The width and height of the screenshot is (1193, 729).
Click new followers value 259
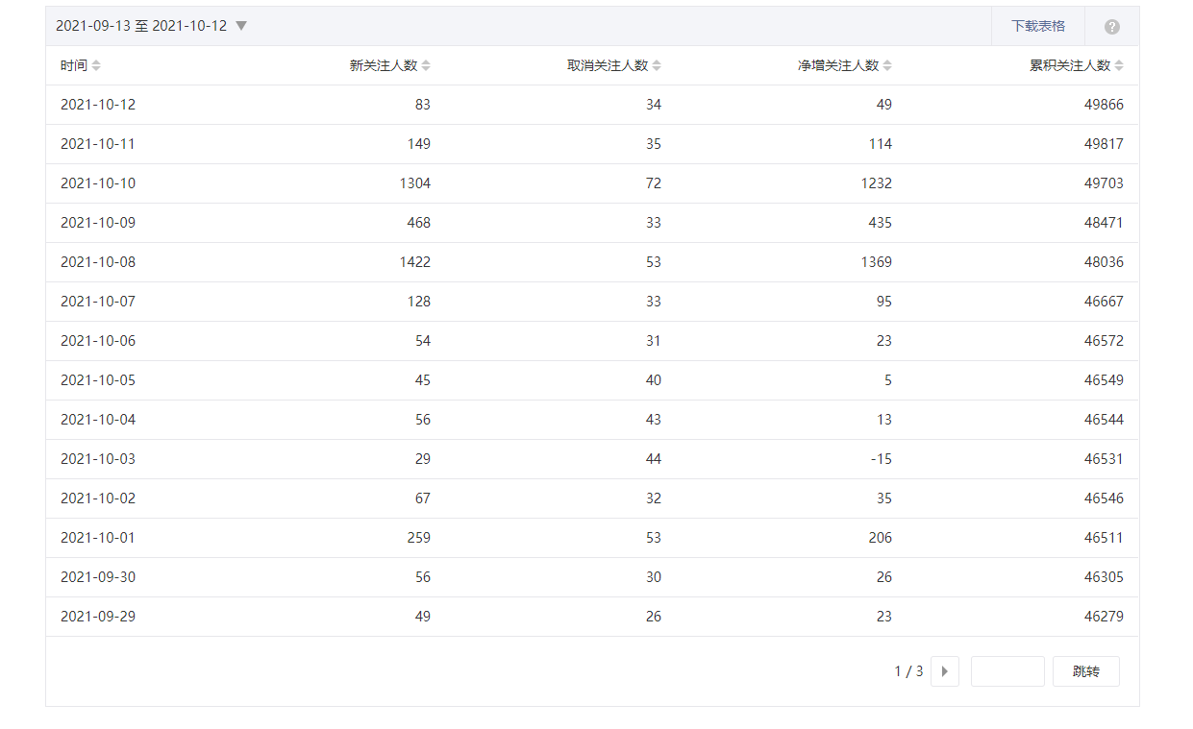(x=419, y=538)
